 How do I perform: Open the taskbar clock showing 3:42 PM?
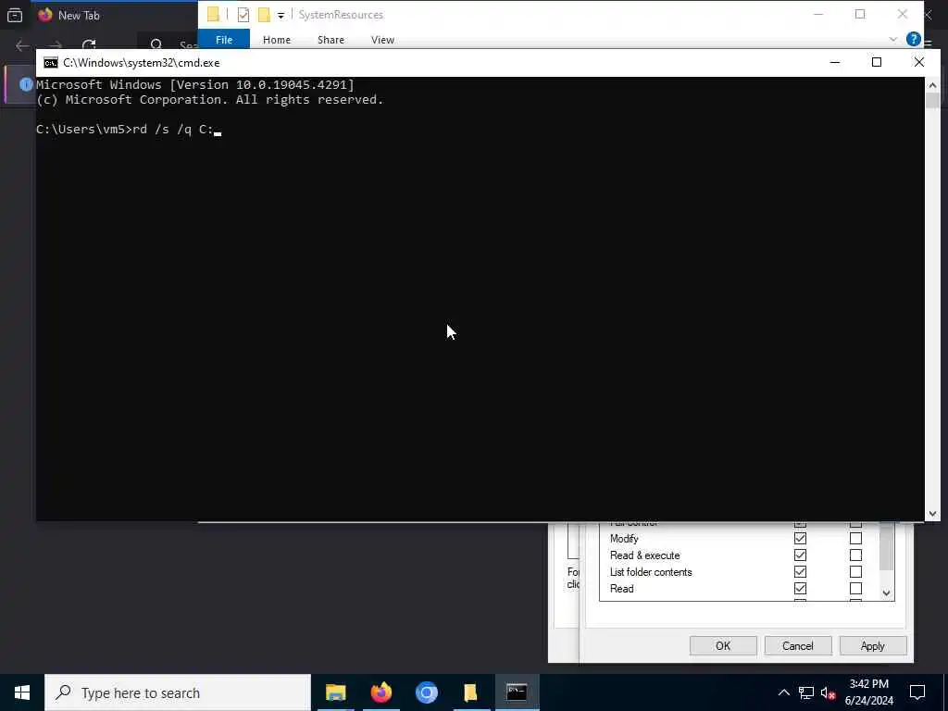(868, 692)
